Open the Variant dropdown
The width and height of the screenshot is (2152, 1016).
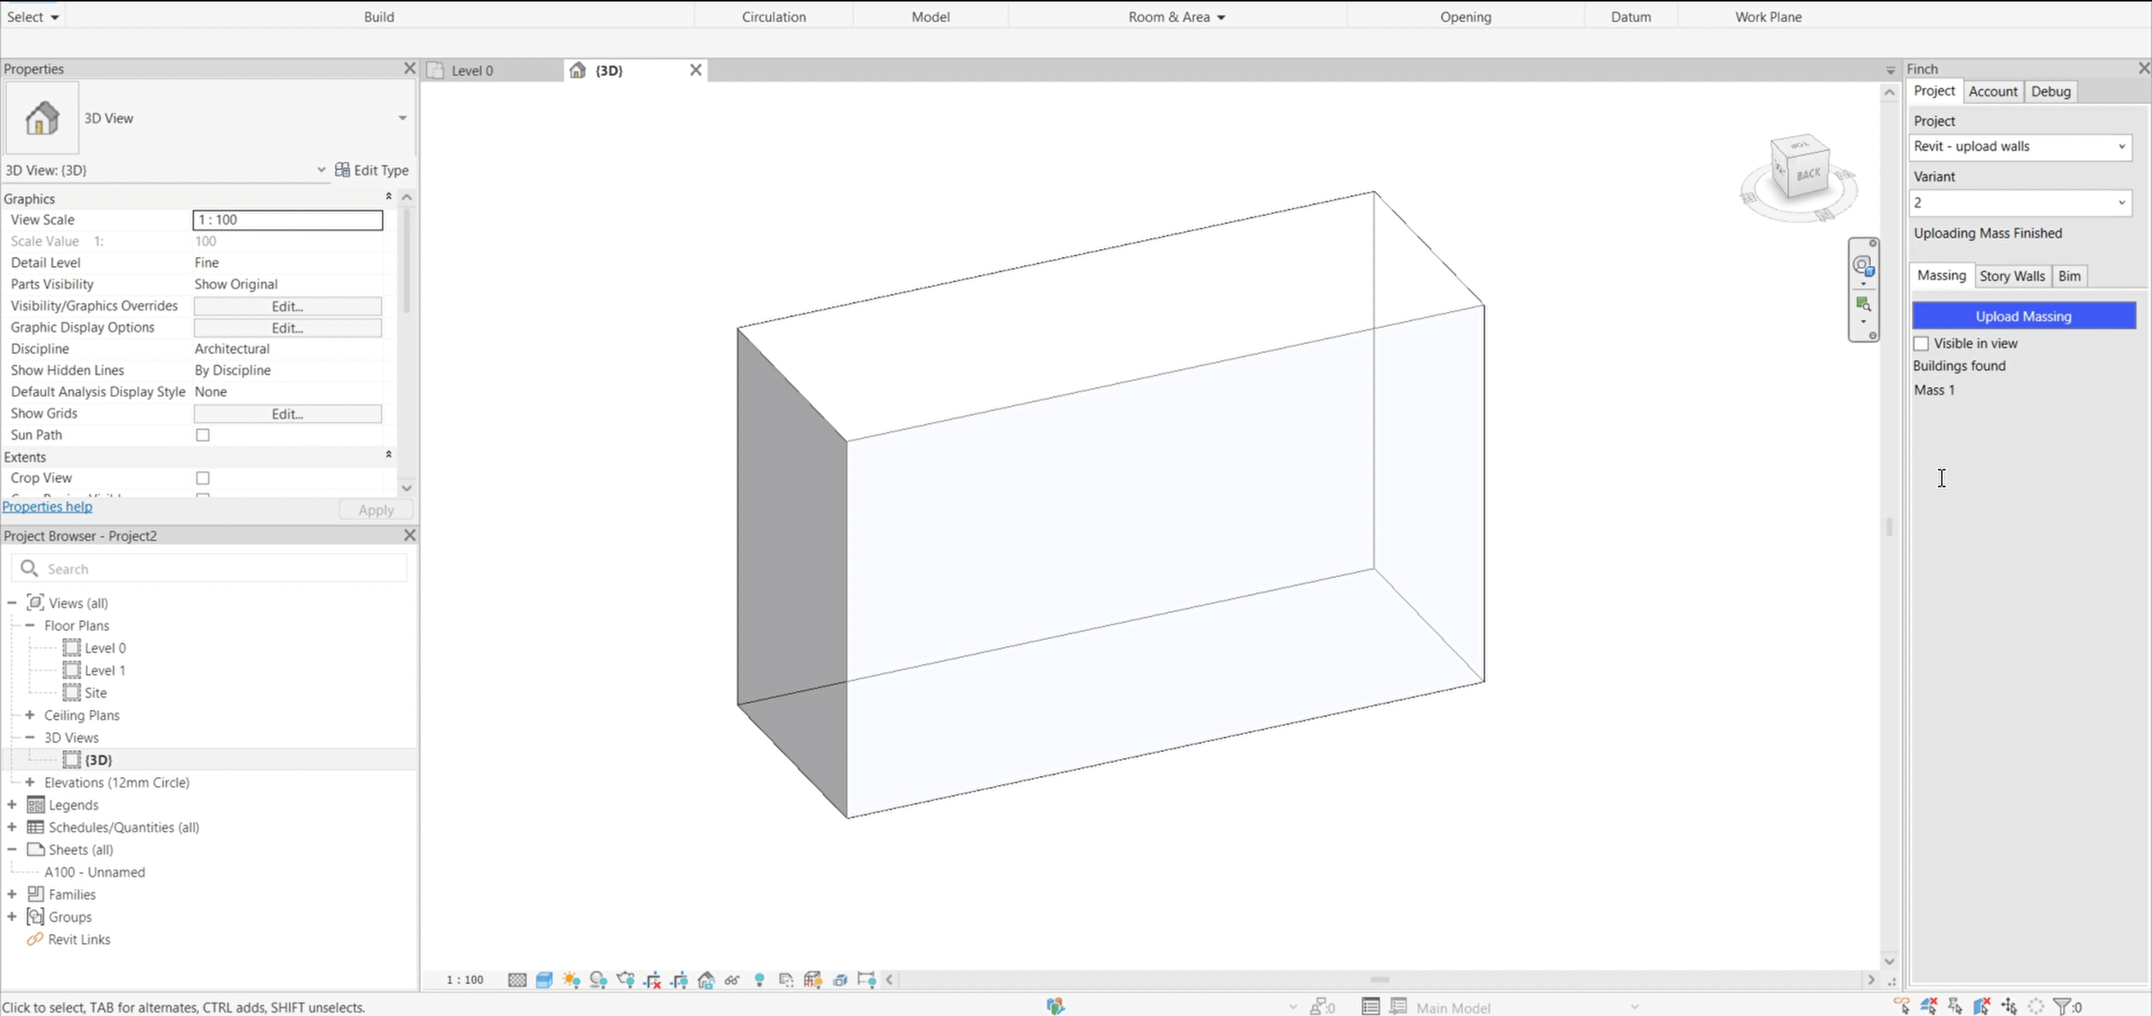[x=2020, y=203]
